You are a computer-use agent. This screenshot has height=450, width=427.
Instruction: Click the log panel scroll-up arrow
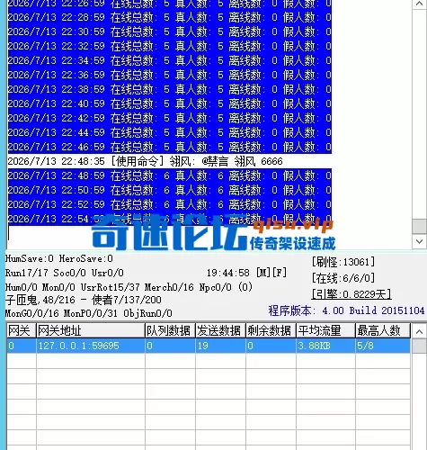pos(419,4)
